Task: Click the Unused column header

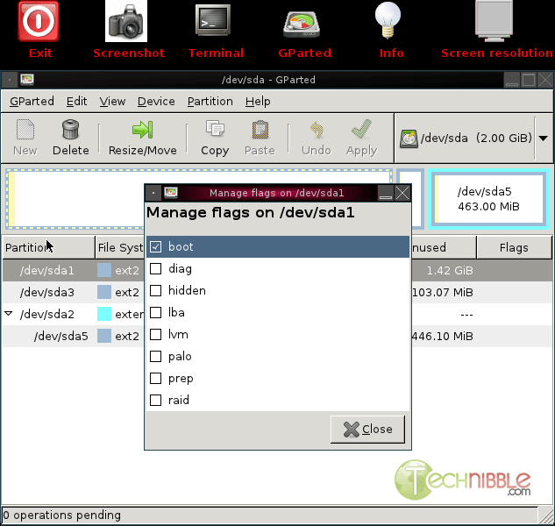Action: (x=444, y=247)
